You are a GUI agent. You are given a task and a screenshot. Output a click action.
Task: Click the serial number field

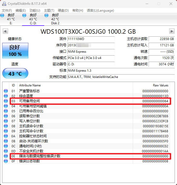point(91,45)
